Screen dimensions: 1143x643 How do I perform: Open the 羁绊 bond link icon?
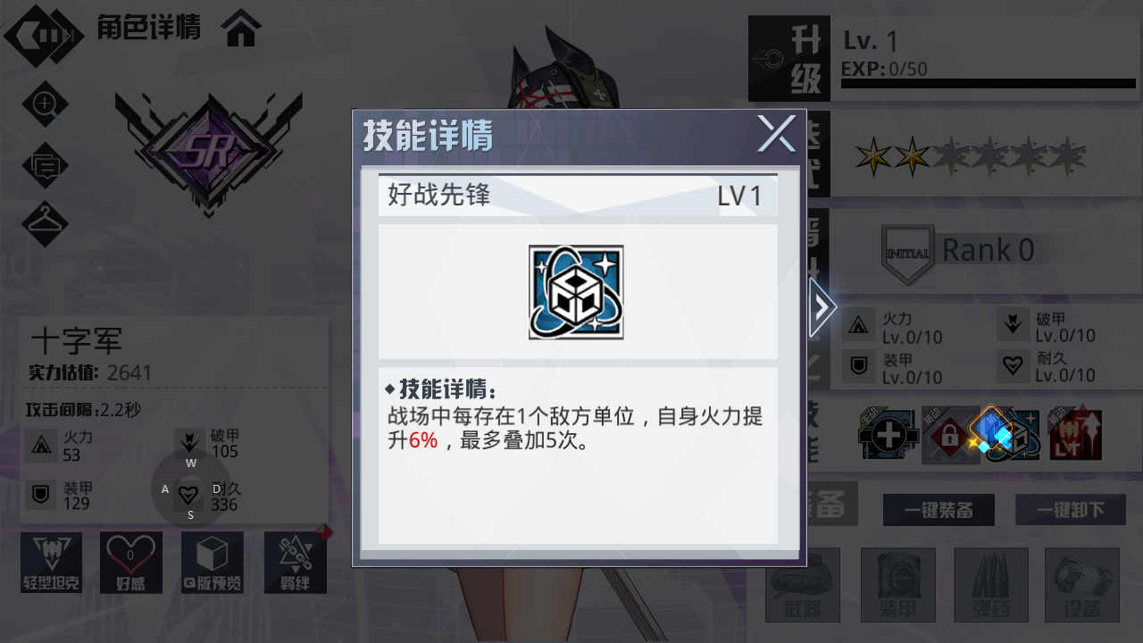click(x=296, y=563)
